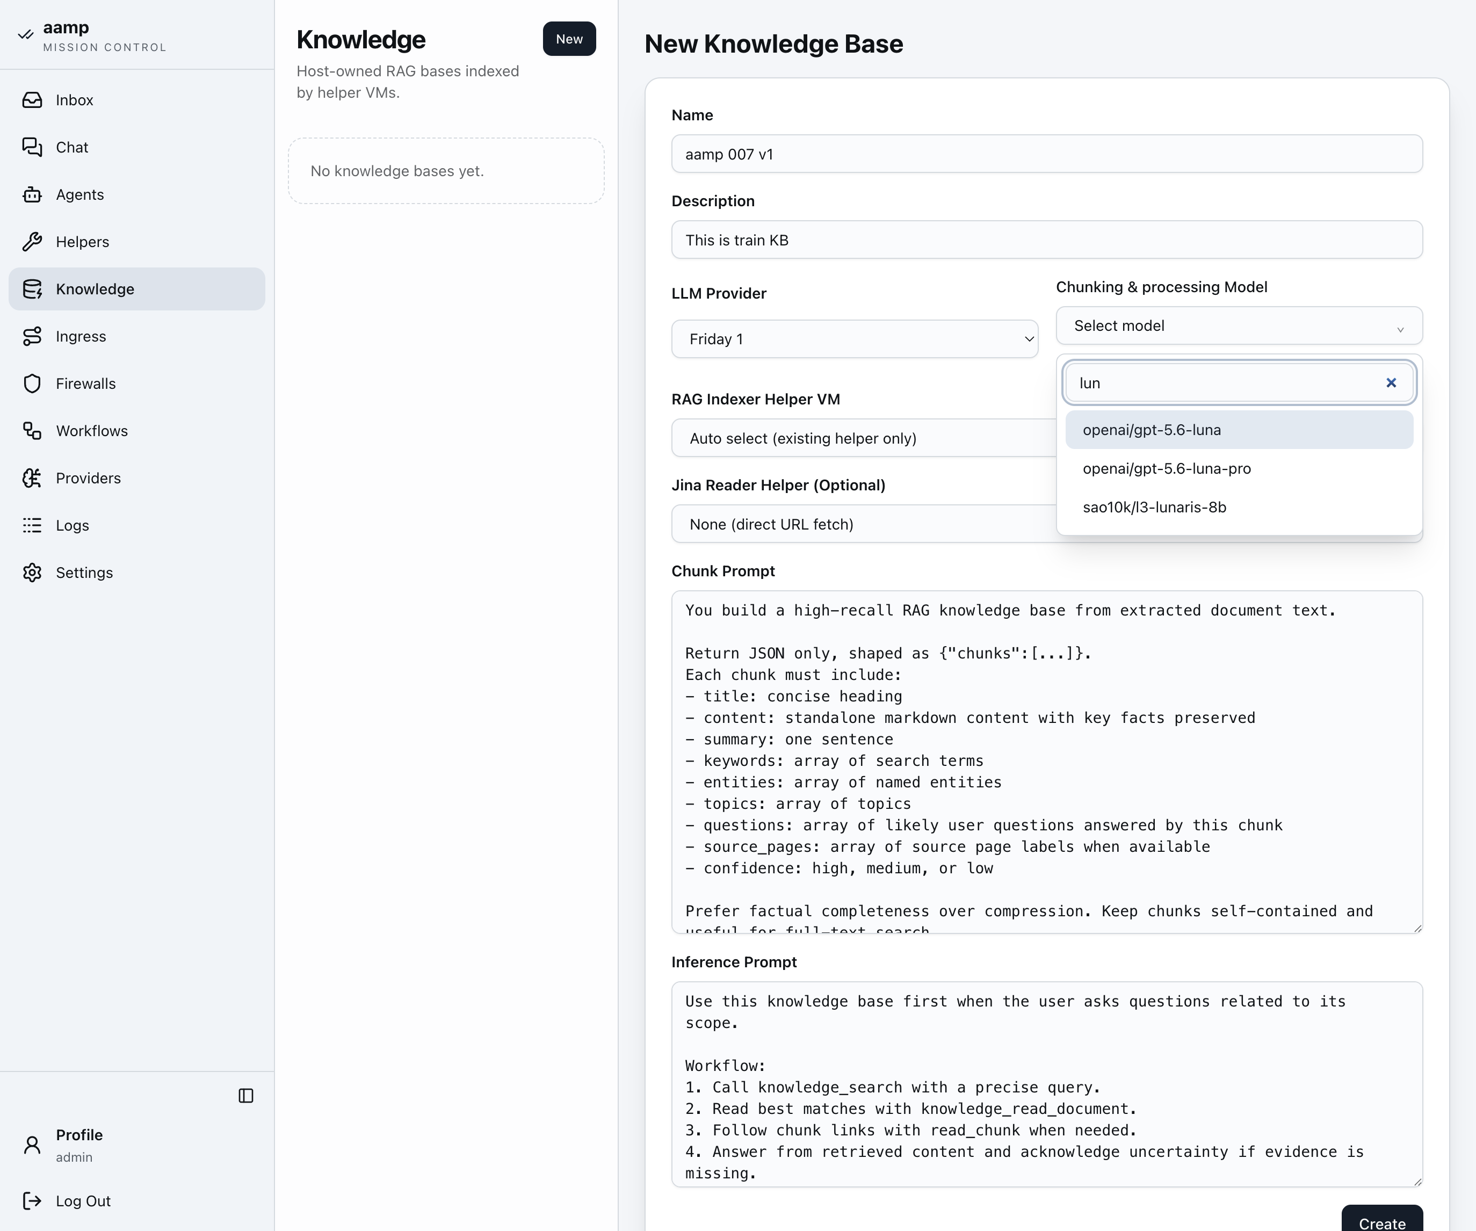Click the Ingress route icon

coord(32,336)
